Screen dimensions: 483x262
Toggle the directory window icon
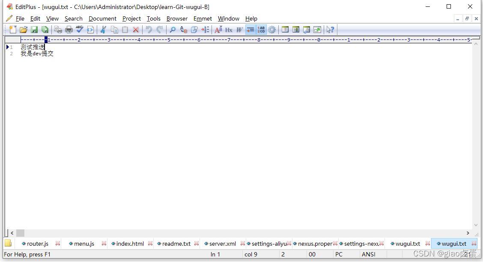(285, 30)
